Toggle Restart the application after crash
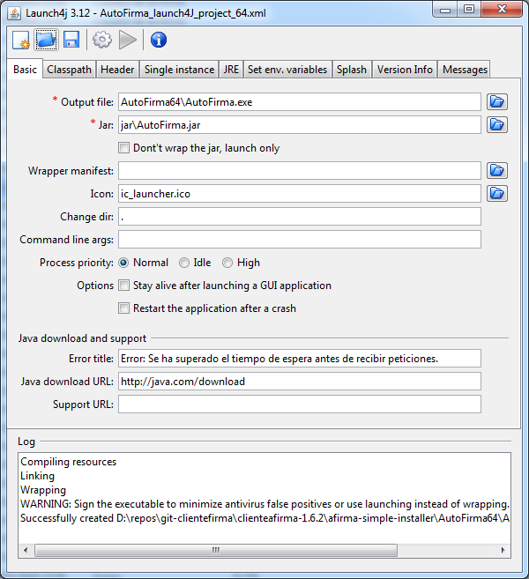529x579 pixels. point(123,308)
